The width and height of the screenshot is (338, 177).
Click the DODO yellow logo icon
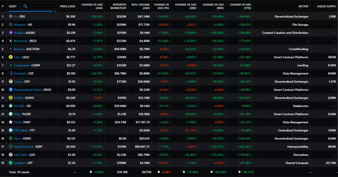(10, 98)
